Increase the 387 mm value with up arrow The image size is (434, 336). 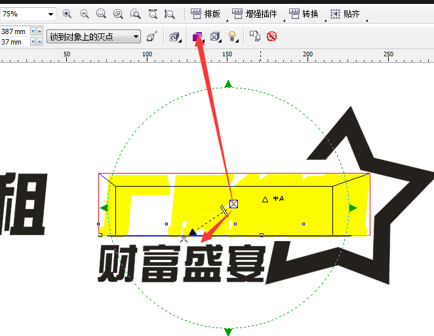click(39, 31)
